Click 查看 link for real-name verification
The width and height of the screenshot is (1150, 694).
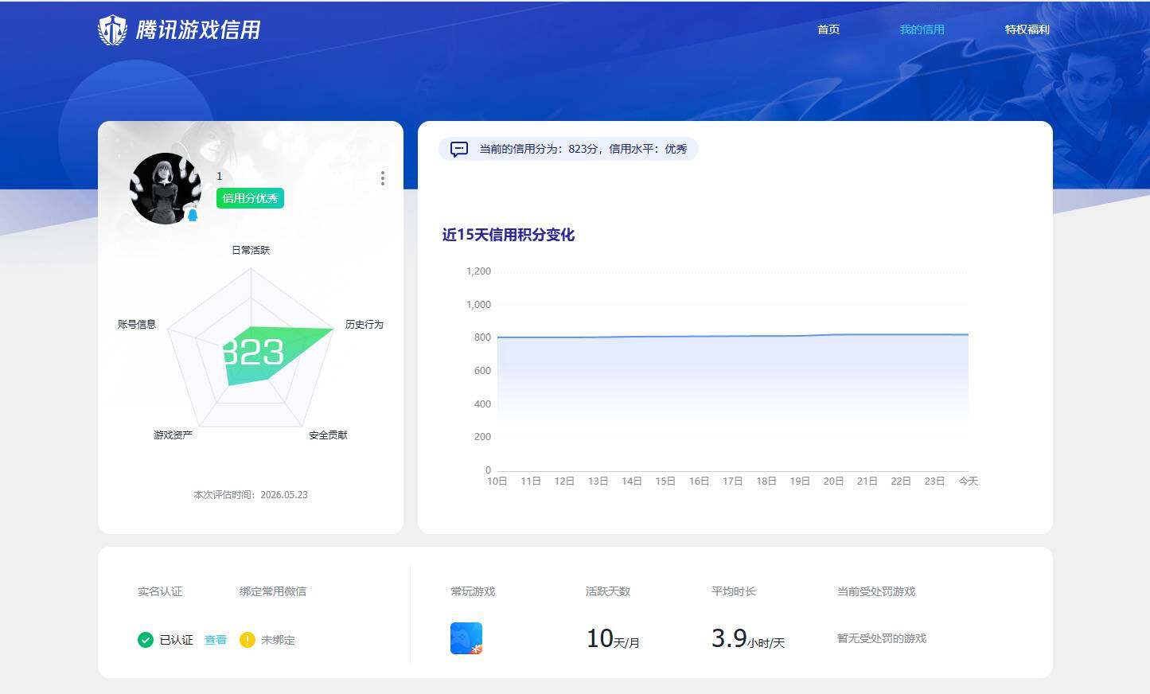point(216,640)
